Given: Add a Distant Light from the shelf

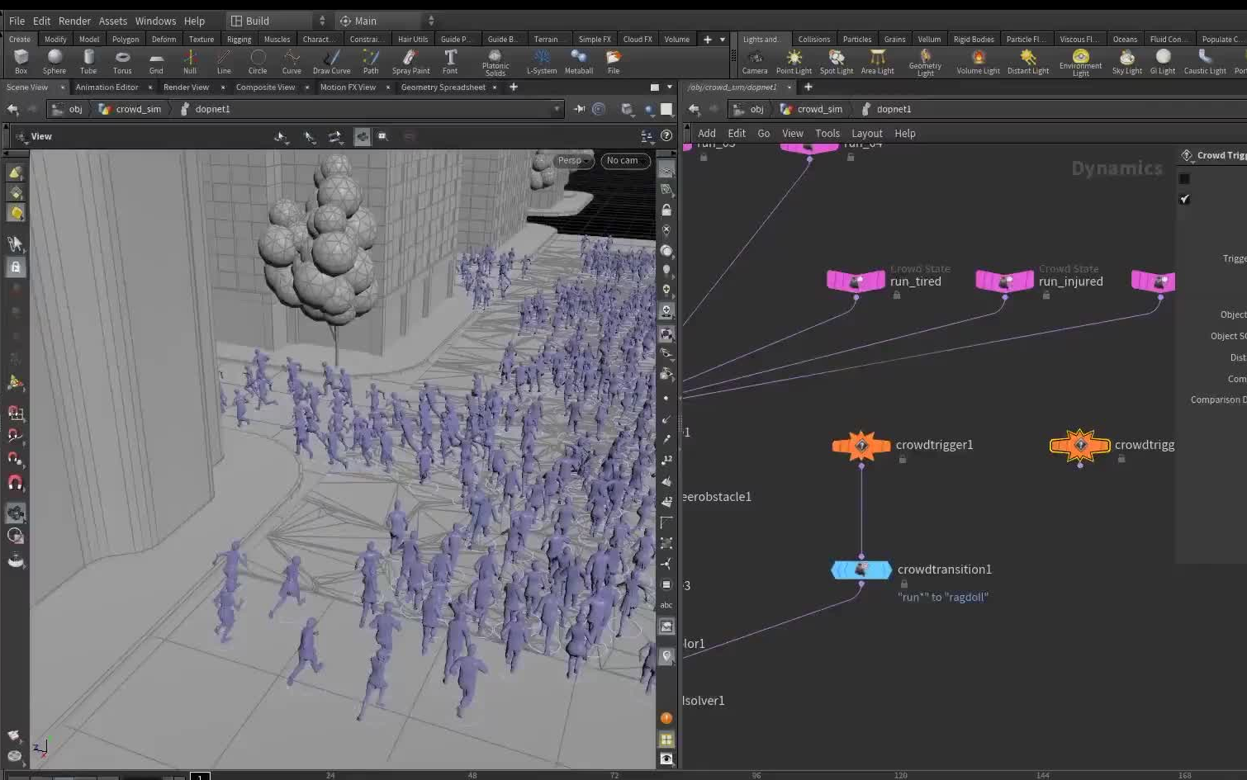Looking at the screenshot, I should click(1028, 61).
